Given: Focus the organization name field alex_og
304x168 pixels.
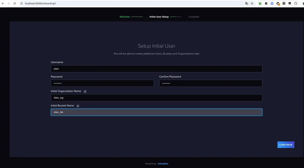Looking at the screenshot, I should coord(156,98).
